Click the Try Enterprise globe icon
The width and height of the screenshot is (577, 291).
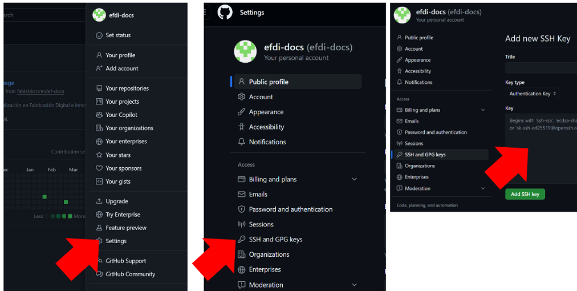[99, 215]
